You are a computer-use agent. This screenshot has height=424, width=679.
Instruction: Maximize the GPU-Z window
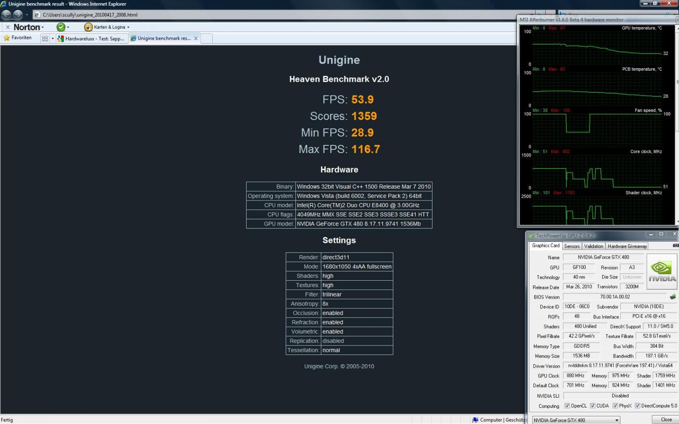pos(661,234)
